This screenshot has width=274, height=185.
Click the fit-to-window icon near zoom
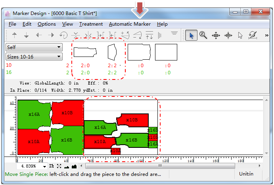pos(59,166)
